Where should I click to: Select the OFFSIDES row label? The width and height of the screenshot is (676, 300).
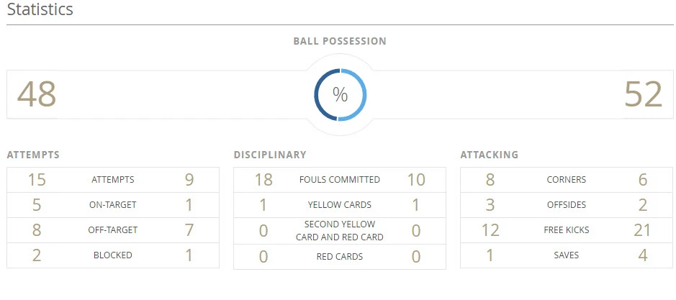click(567, 205)
